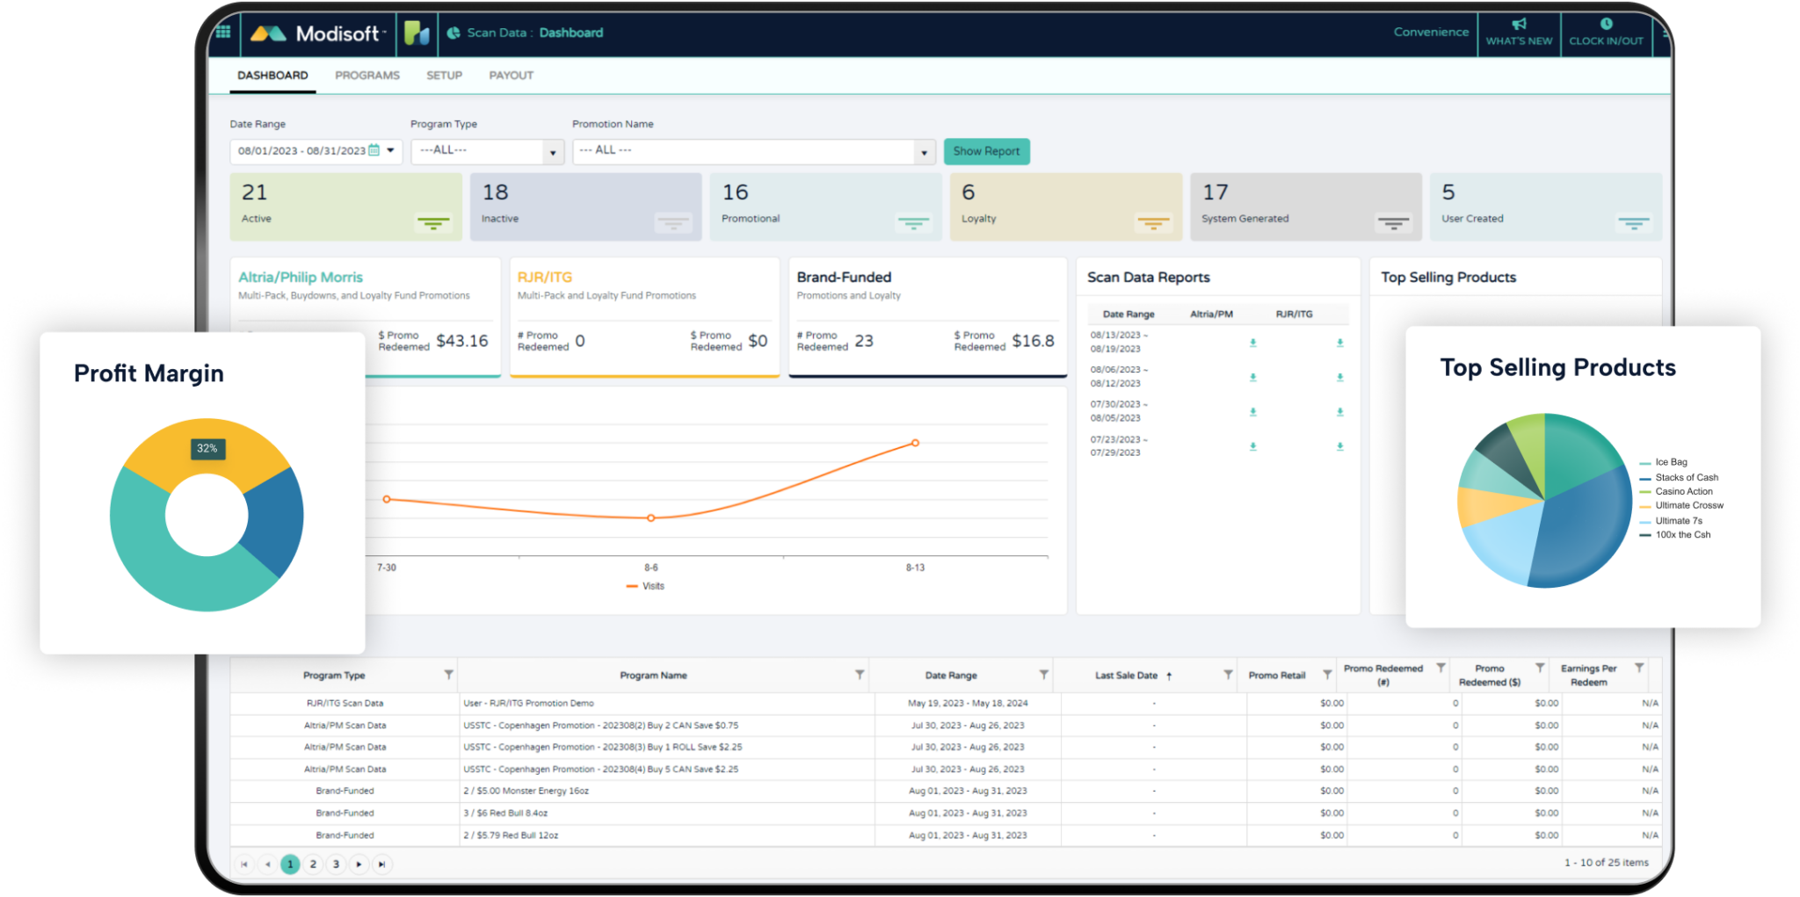
Task: Toggle the Visits legend color marker
Action: click(631, 586)
